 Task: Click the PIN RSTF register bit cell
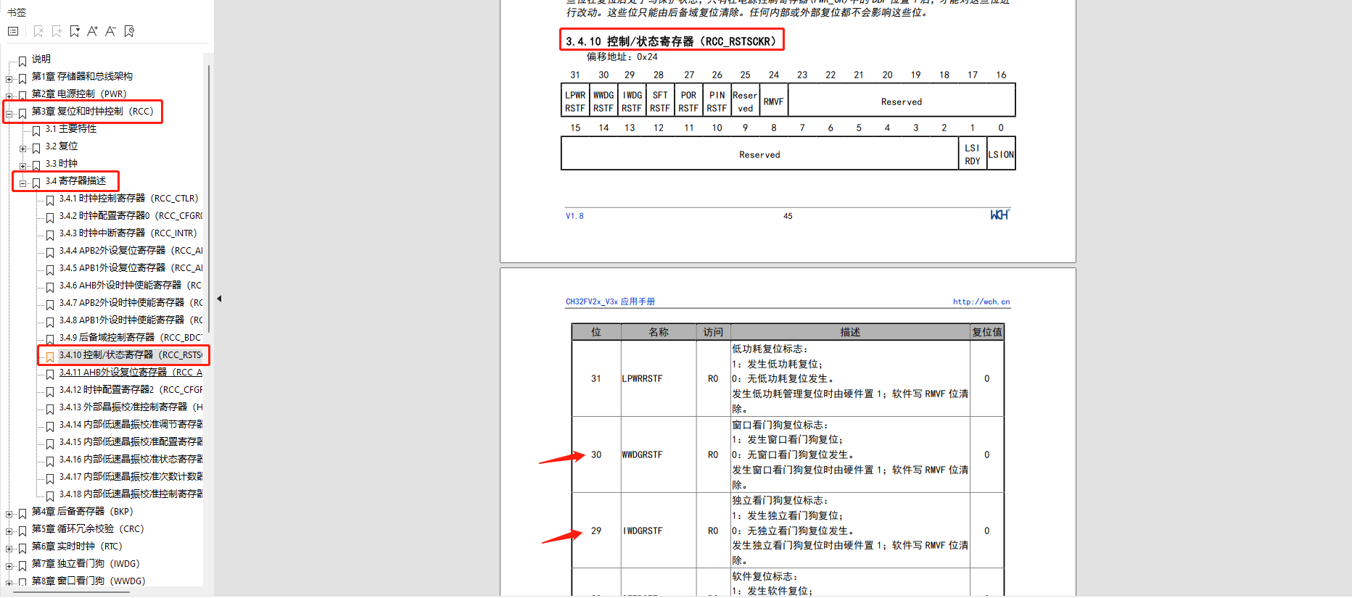717,101
